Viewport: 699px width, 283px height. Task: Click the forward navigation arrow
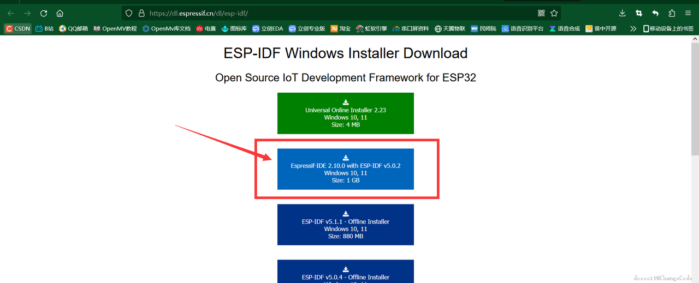click(x=27, y=13)
